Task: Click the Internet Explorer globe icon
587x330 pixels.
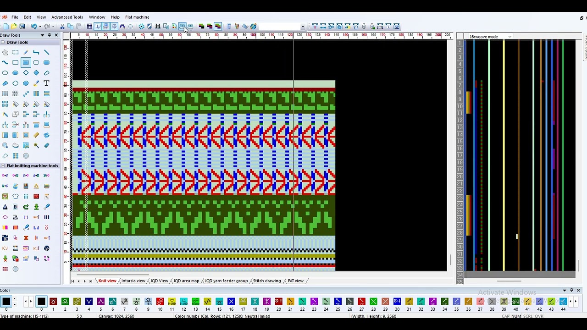Action: tap(253, 27)
